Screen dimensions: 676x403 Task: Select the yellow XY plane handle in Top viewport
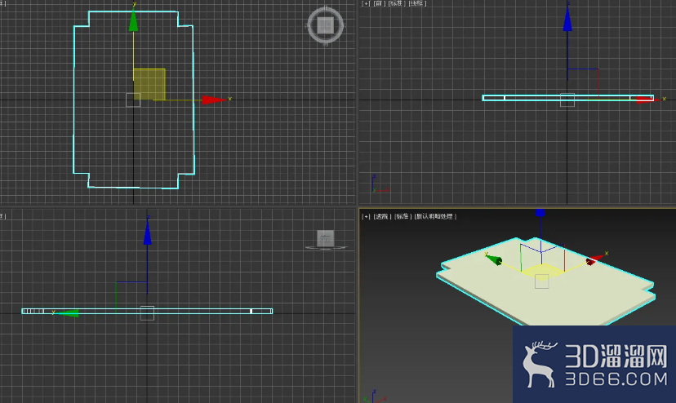[149, 85]
